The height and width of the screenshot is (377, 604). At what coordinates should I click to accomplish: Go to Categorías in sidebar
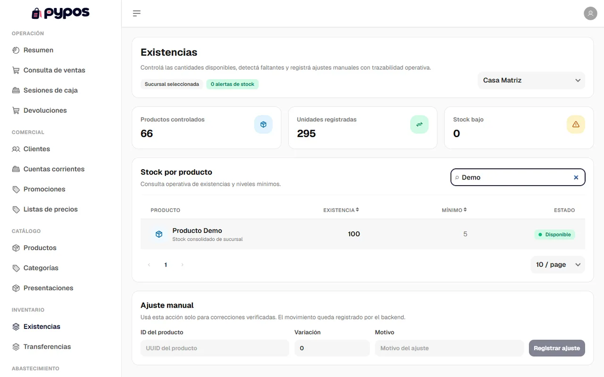[x=41, y=268]
